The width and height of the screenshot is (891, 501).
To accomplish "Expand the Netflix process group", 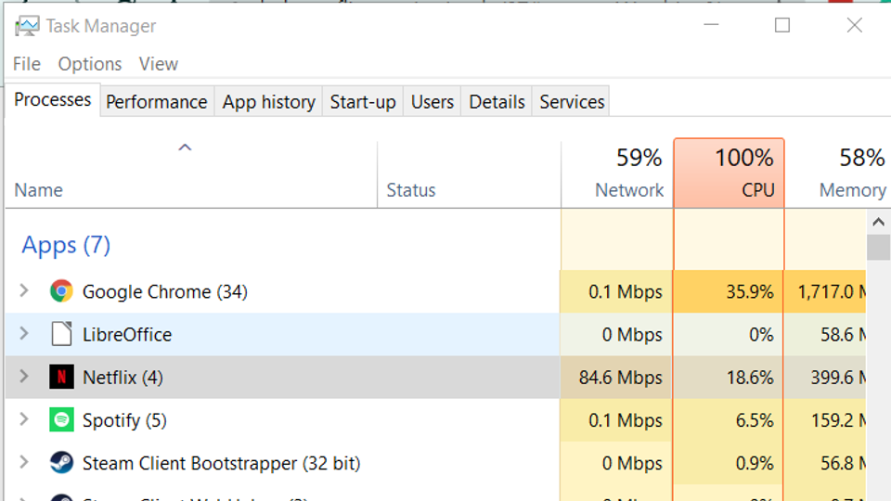I will (24, 376).
